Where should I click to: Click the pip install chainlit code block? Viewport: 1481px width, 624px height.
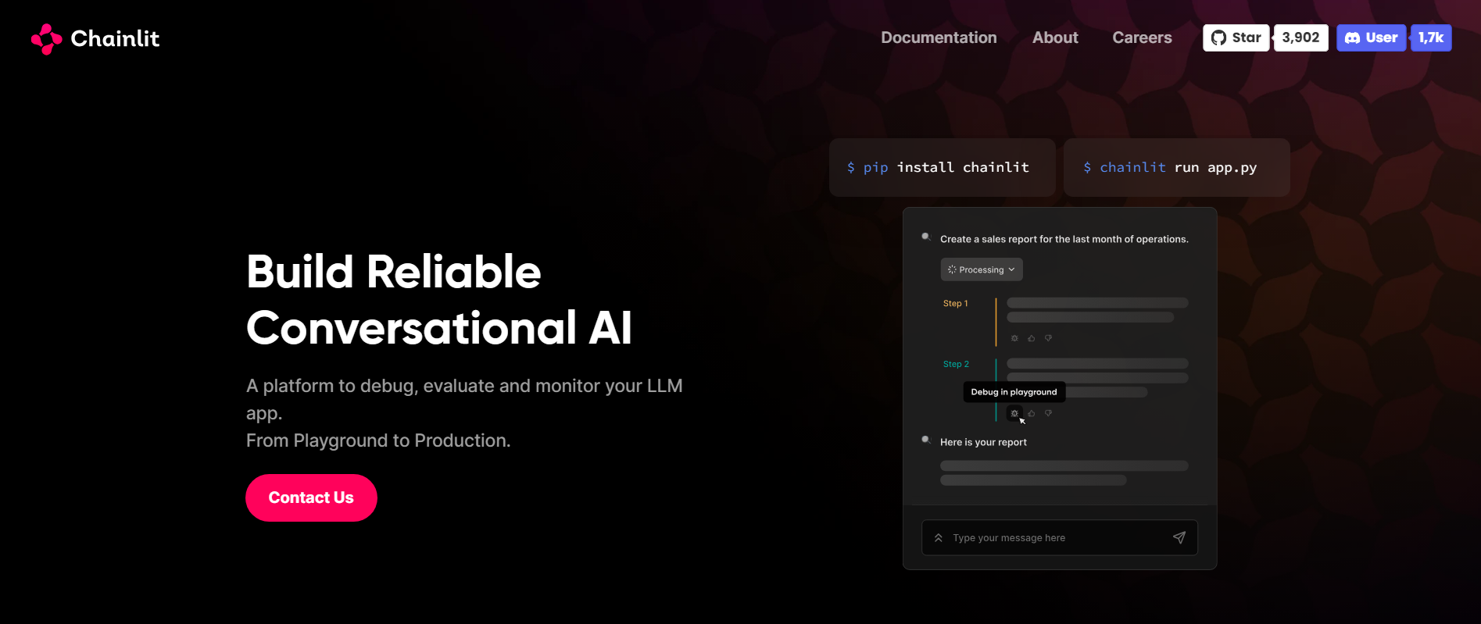click(x=942, y=168)
